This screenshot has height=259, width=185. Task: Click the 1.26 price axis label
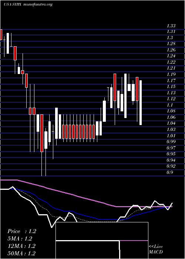tap(171, 50)
